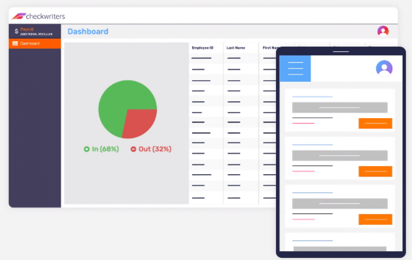Open the hamburger menu on the tablet

(x=296, y=68)
